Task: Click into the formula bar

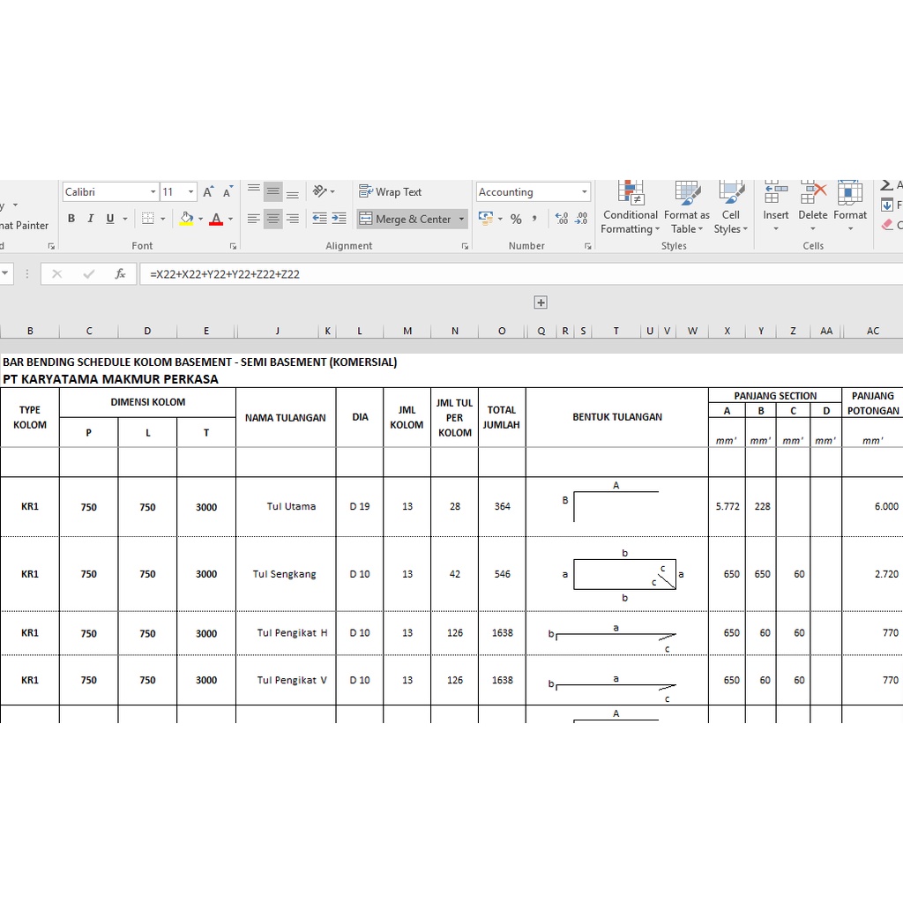Action: (521, 274)
